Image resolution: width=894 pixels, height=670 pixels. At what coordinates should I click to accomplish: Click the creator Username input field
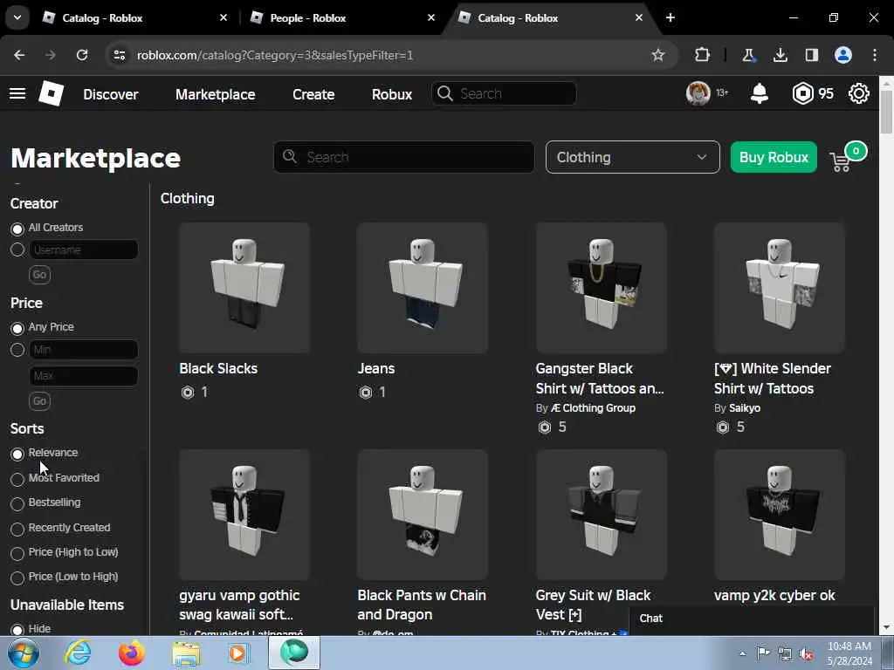click(83, 250)
